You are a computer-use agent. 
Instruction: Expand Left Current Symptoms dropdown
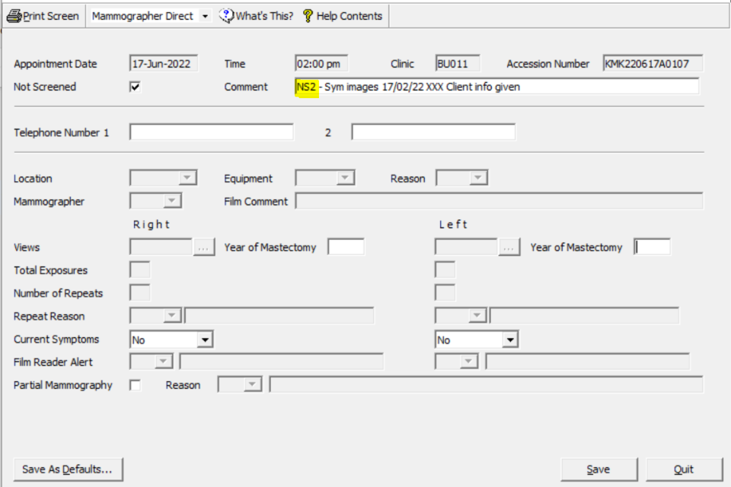(x=509, y=339)
